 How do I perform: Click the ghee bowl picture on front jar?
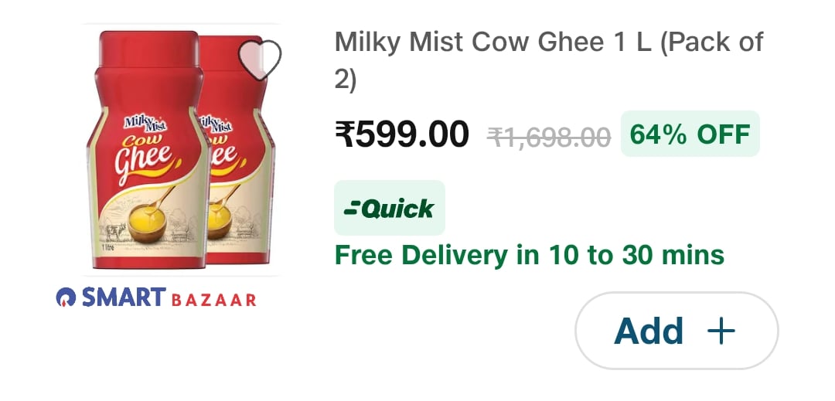[146, 225]
